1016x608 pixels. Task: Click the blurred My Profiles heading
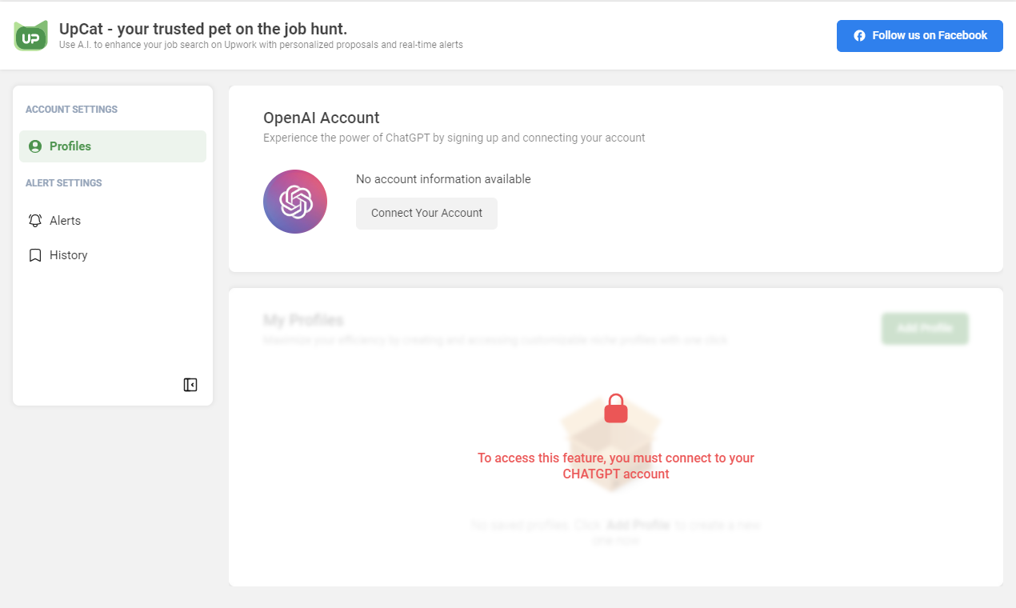pyautogui.click(x=303, y=320)
